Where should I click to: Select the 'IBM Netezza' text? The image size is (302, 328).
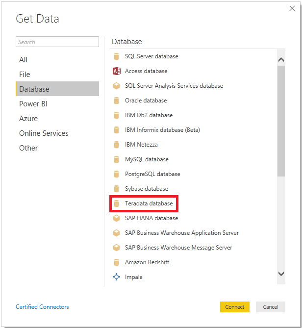pyautogui.click(x=141, y=145)
